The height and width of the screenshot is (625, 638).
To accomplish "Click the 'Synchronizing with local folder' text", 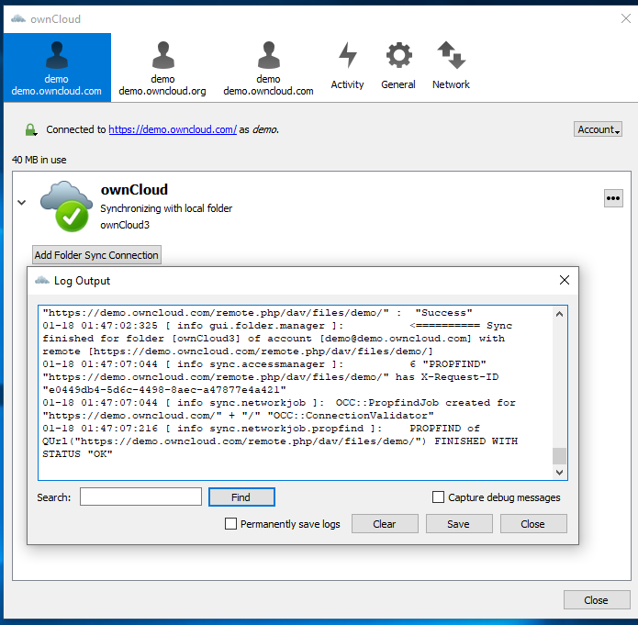I will point(166,208).
